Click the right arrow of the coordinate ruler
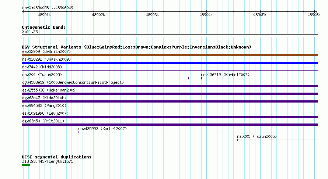 (316, 12)
